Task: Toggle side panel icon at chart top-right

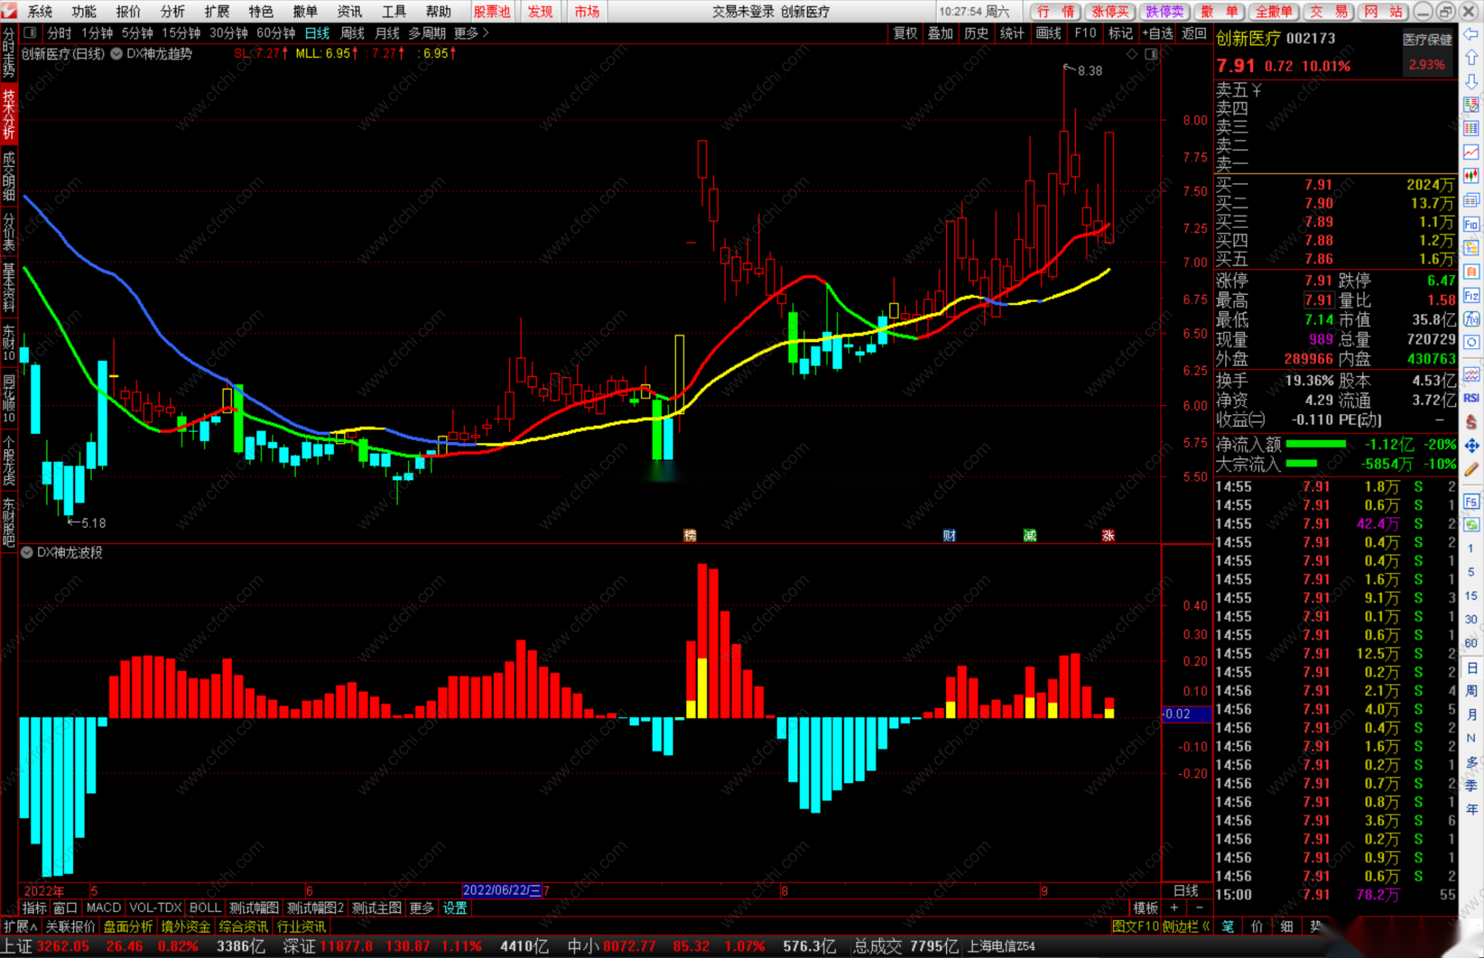Action: (1151, 54)
